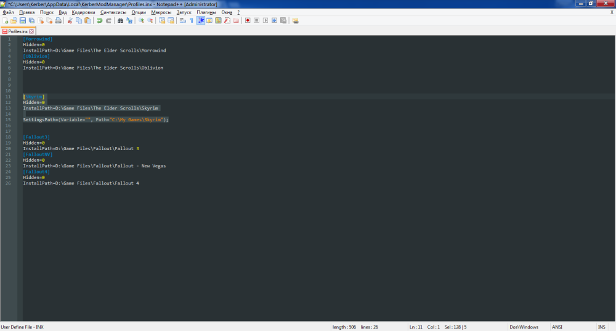Image resolution: width=616 pixels, height=331 pixels.
Task: Click the Dos\Windows line-ending status entry
Action: [x=524, y=327]
